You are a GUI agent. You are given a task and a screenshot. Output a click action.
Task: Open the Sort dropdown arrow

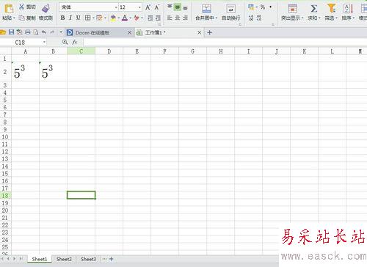354,18
